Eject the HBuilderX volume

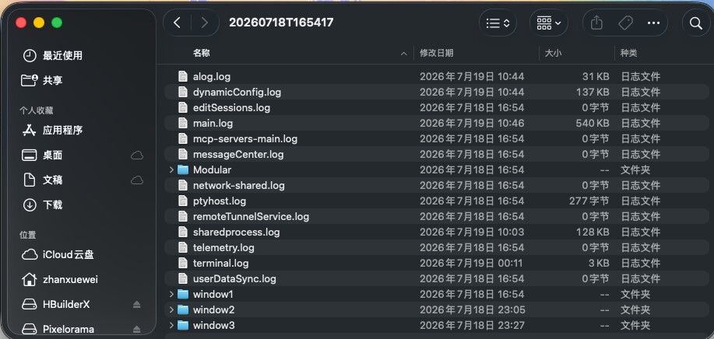136,305
